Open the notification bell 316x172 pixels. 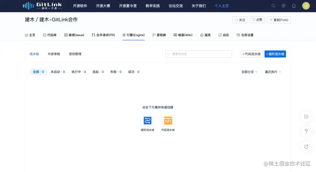click(x=294, y=6)
